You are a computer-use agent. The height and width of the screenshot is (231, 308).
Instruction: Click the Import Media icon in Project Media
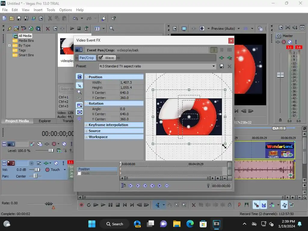coord(16,29)
